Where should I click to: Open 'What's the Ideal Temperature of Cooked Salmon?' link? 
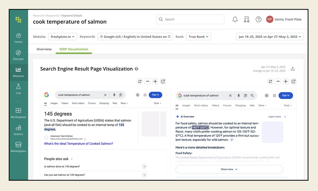pyautogui.click(x=78, y=144)
